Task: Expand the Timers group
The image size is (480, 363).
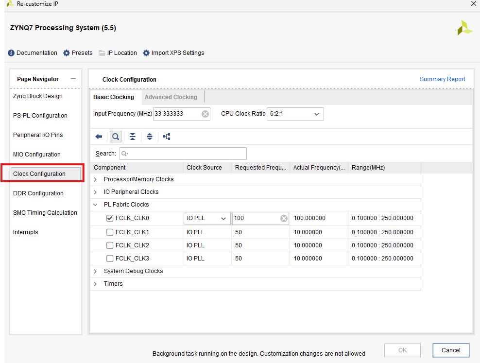Action: [x=95, y=284]
